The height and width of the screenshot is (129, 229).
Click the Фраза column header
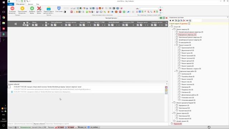coord(34,22)
